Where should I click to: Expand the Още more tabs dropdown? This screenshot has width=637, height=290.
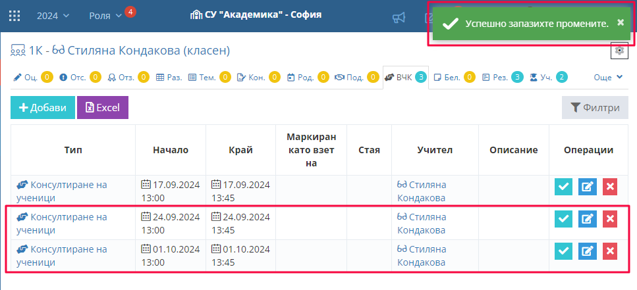click(608, 77)
